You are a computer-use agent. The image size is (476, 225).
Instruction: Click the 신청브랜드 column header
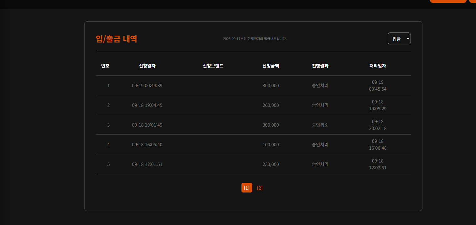coord(213,66)
